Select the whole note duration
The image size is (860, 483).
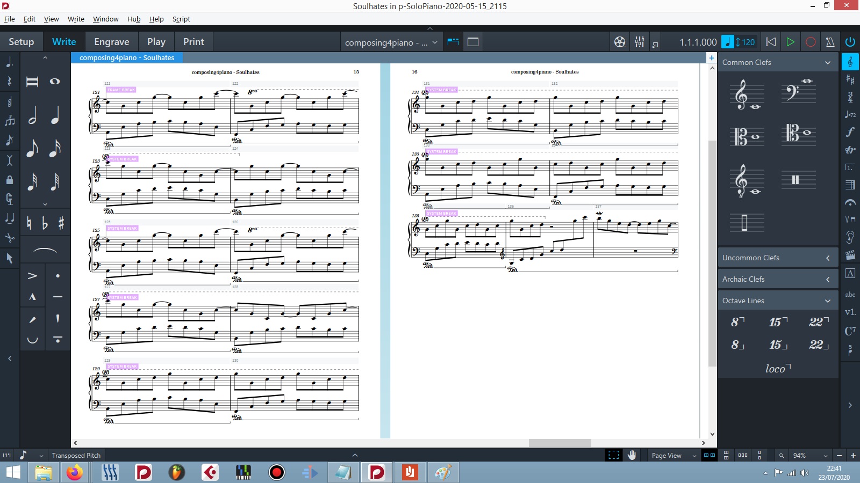pos(55,82)
